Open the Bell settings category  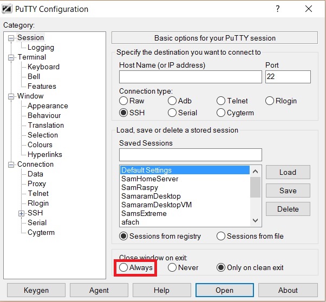point(34,76)
